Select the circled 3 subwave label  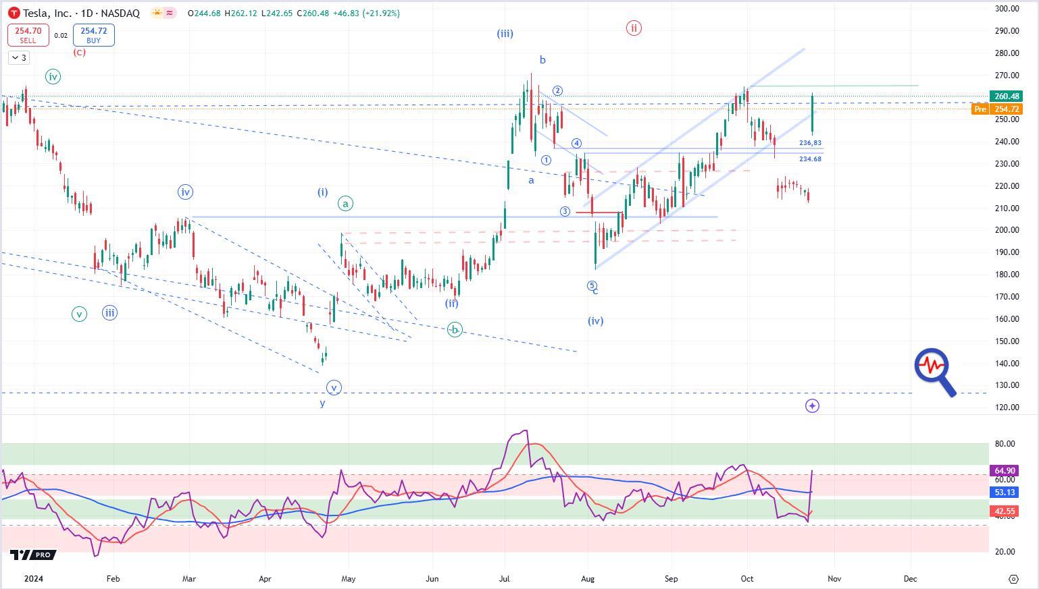(x=565, y=211)
